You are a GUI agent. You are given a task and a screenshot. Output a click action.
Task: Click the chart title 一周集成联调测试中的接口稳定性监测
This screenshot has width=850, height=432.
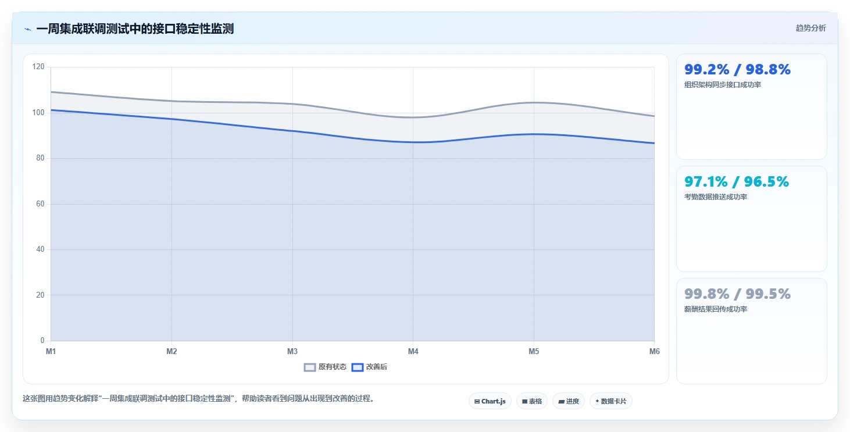pyautogui.click(x=135, y=28)
